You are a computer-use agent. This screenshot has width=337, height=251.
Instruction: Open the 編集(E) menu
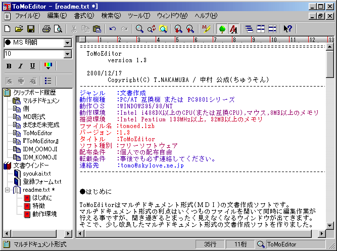57,16
